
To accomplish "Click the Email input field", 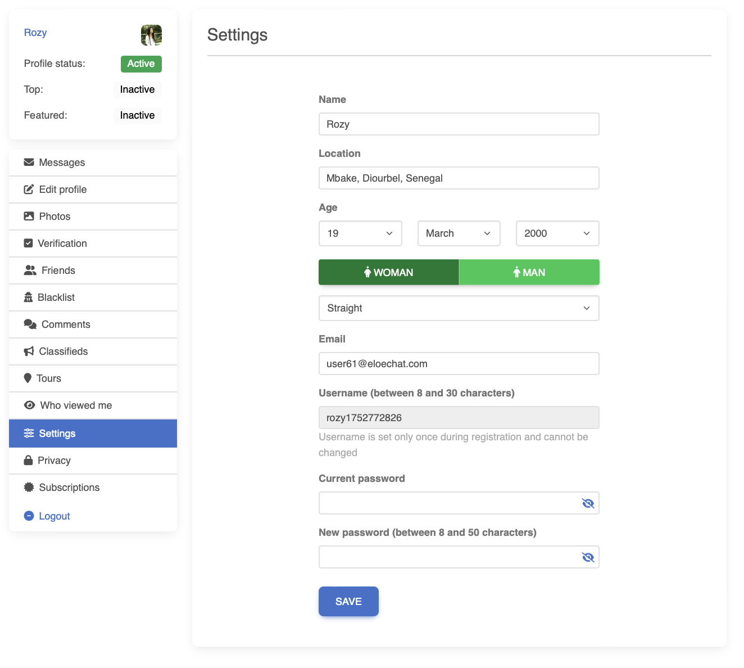I will 459,364.
